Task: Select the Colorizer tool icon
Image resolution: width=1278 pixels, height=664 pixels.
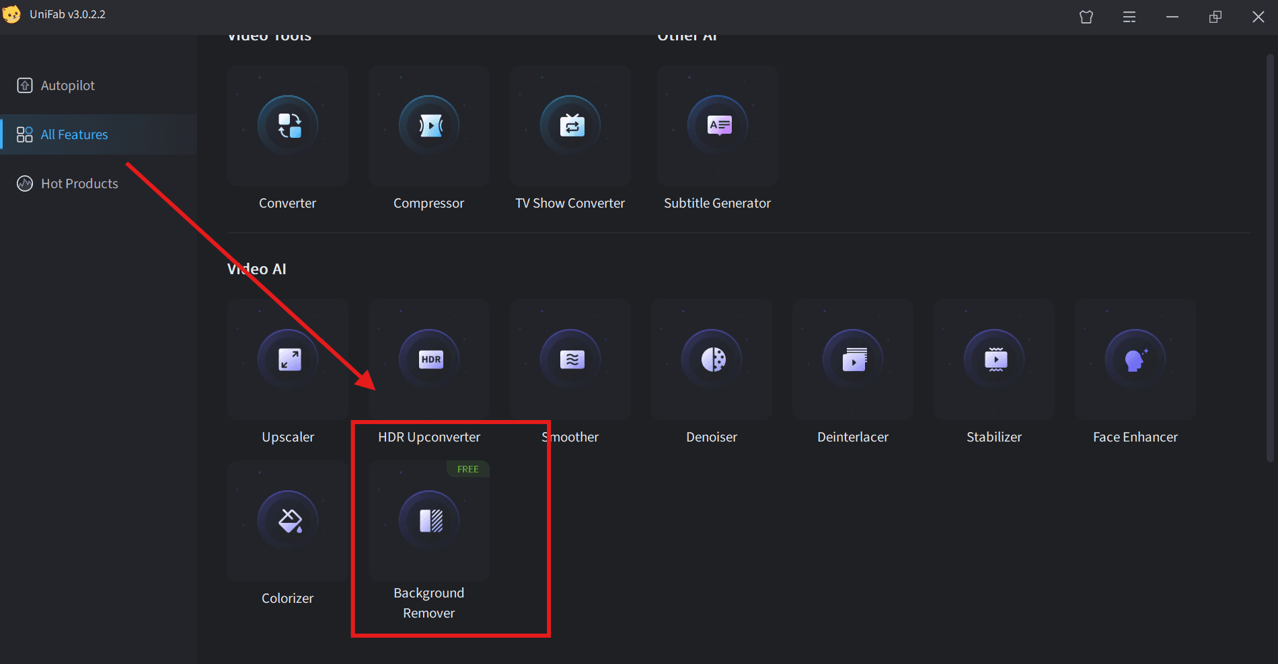Action: [x=289, y=522]
